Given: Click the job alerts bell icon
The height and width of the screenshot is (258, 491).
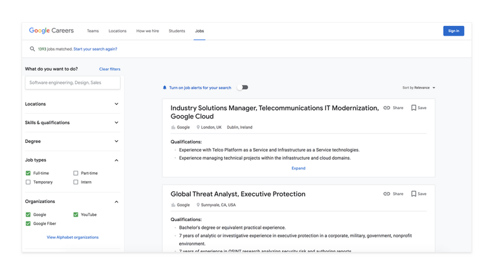Looking at the screenshot, I should click(x=165, y=88).
